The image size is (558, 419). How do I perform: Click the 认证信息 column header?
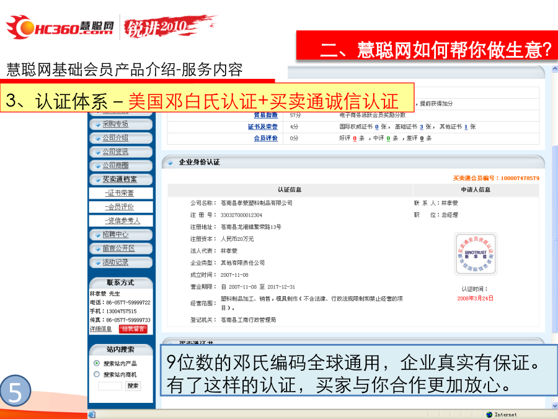[x=290, y=190]
